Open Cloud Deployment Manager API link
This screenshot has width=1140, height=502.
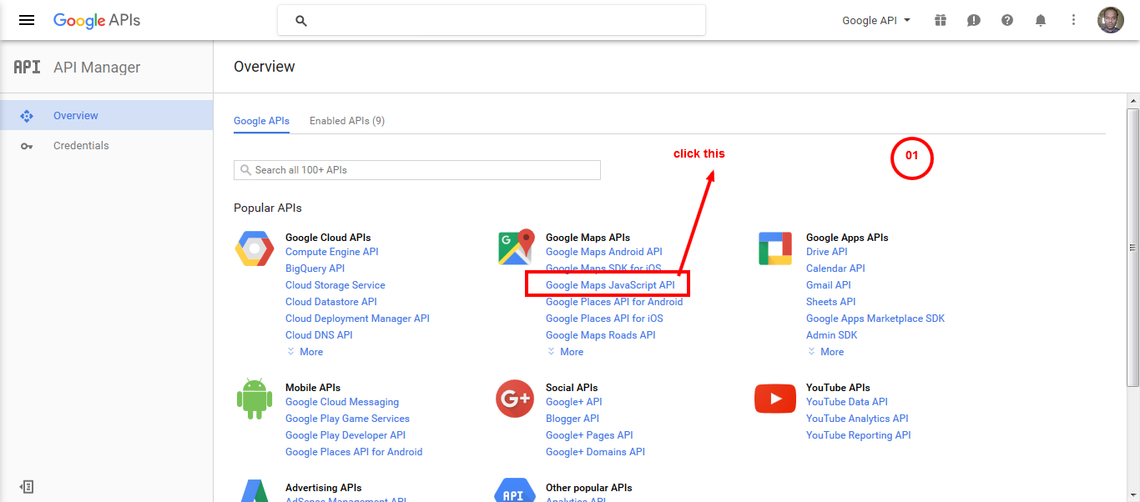click(357, 319)
